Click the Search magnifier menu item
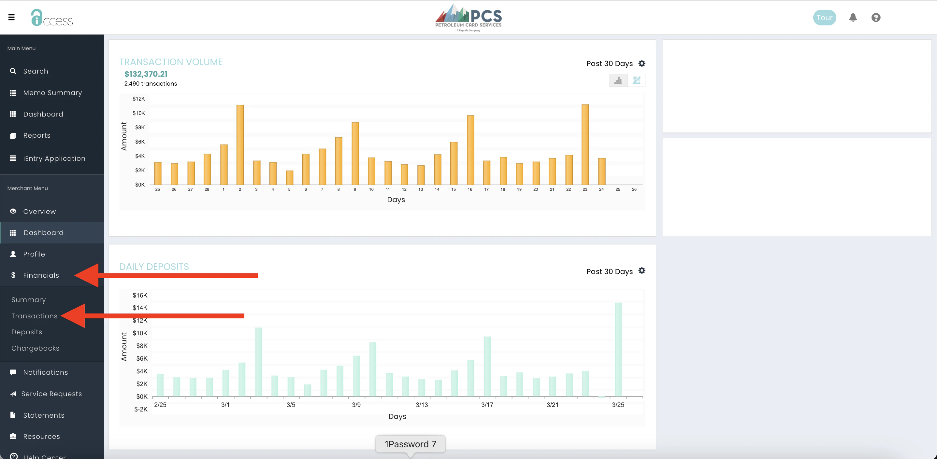This screenshot has width=937, height=459. (x=35, y=71)
